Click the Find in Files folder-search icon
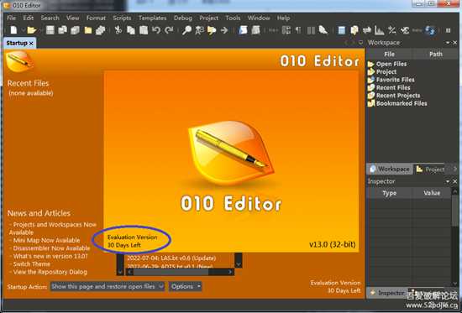 [212, 30]
